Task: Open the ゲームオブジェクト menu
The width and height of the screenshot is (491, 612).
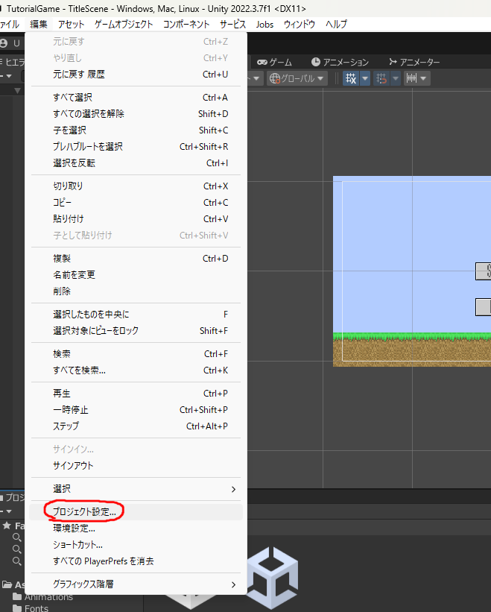Action: (x=124, y=24)
